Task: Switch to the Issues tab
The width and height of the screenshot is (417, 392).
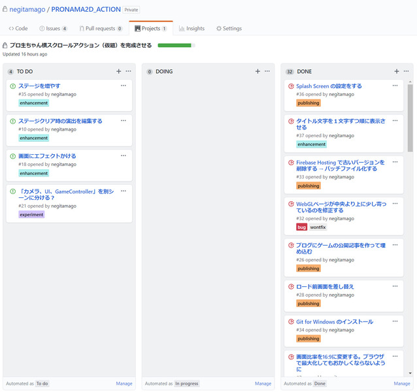Action: coord(53,29)
